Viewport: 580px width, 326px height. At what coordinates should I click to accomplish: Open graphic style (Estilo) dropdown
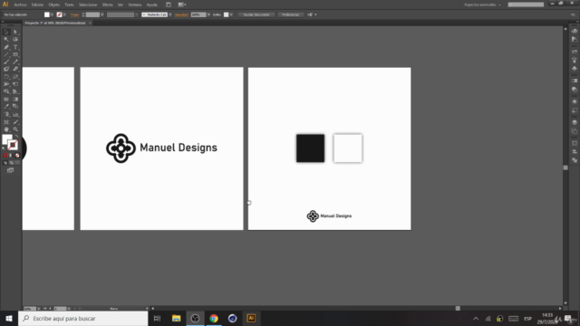(231, 14)
